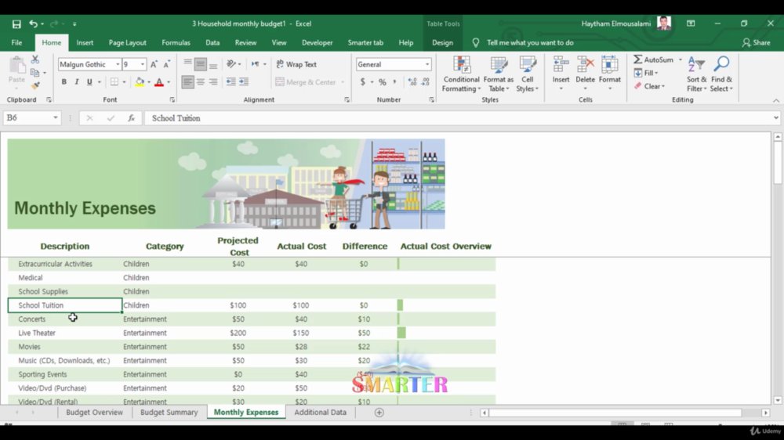Open the General number format dropdown
Viewport: 784px width, 440px height.
pos(427,64)
